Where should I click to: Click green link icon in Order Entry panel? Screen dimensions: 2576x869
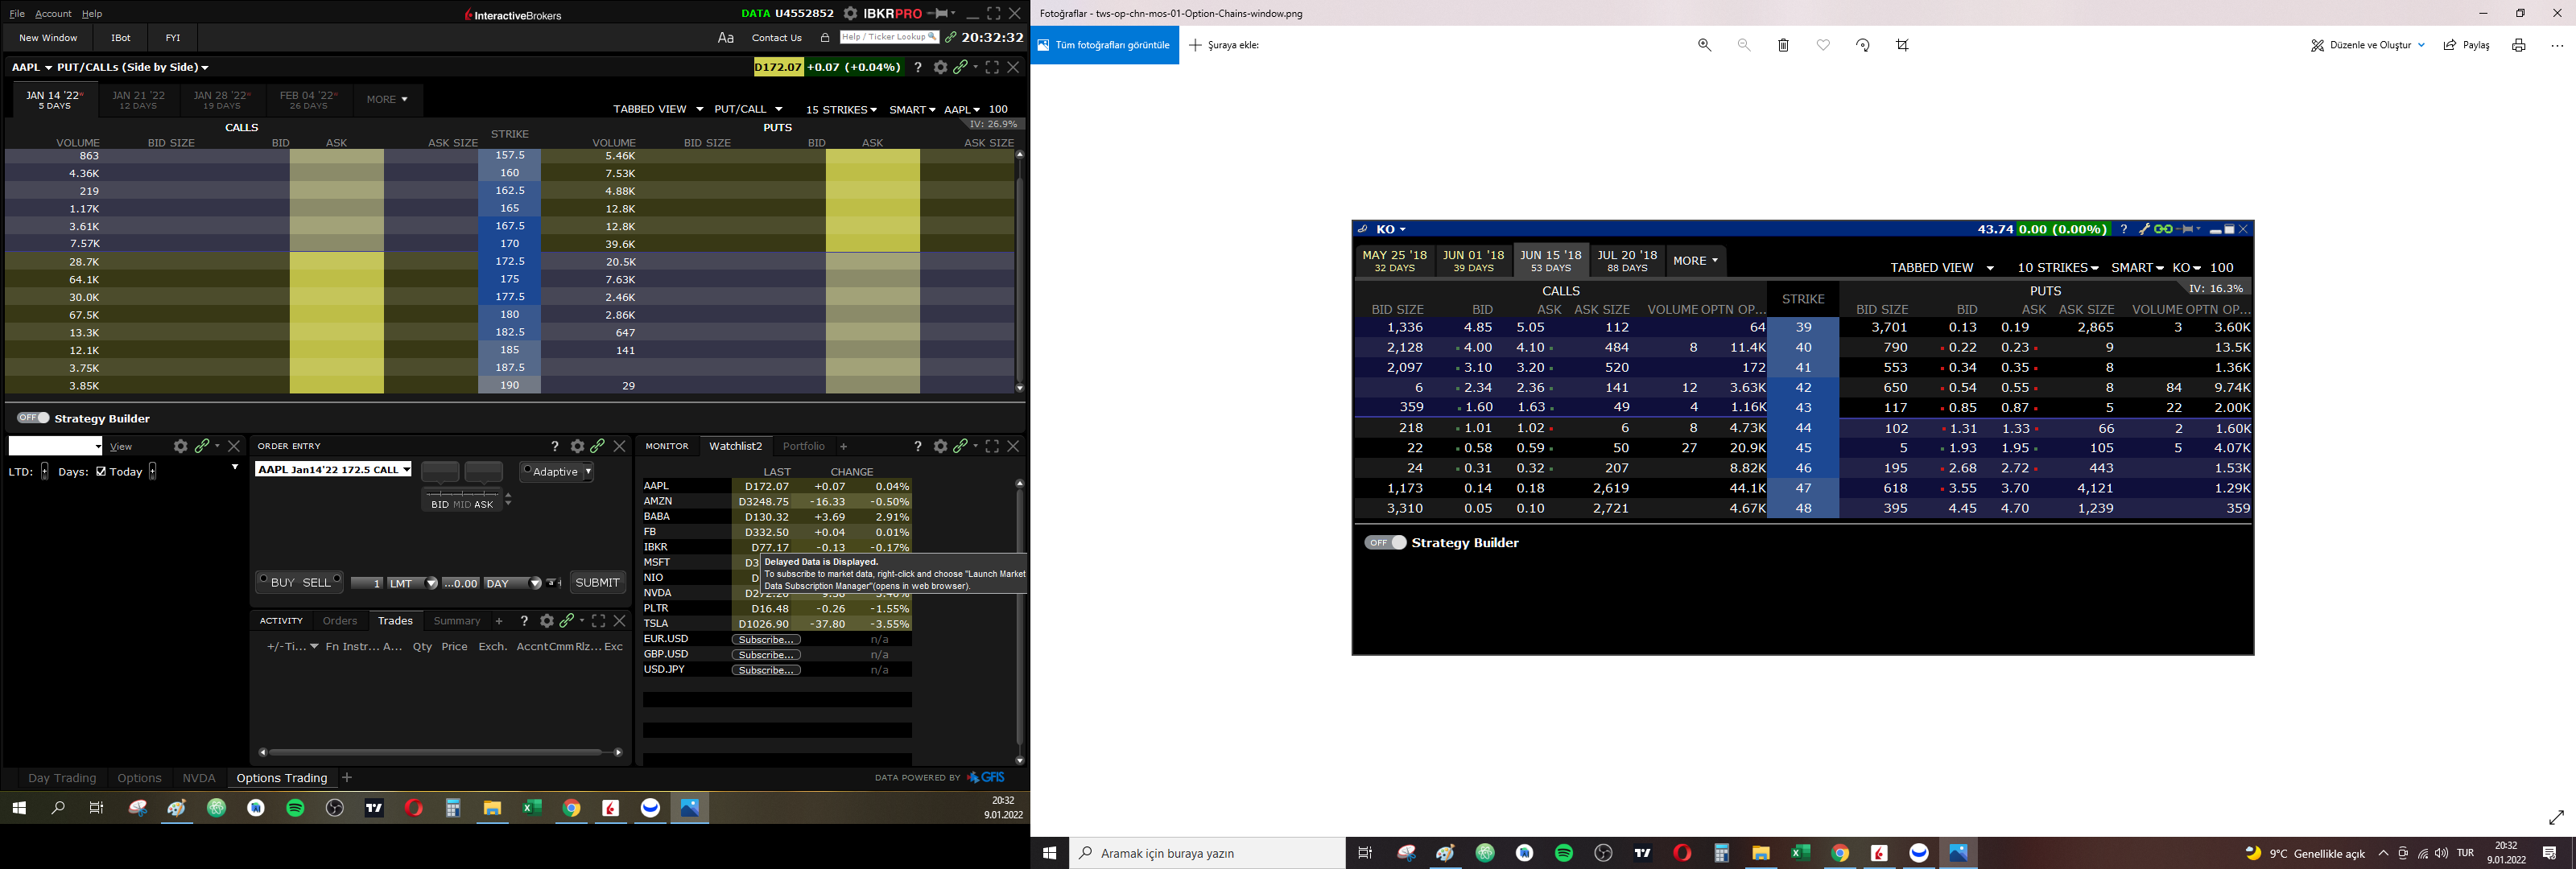(598, 446)
